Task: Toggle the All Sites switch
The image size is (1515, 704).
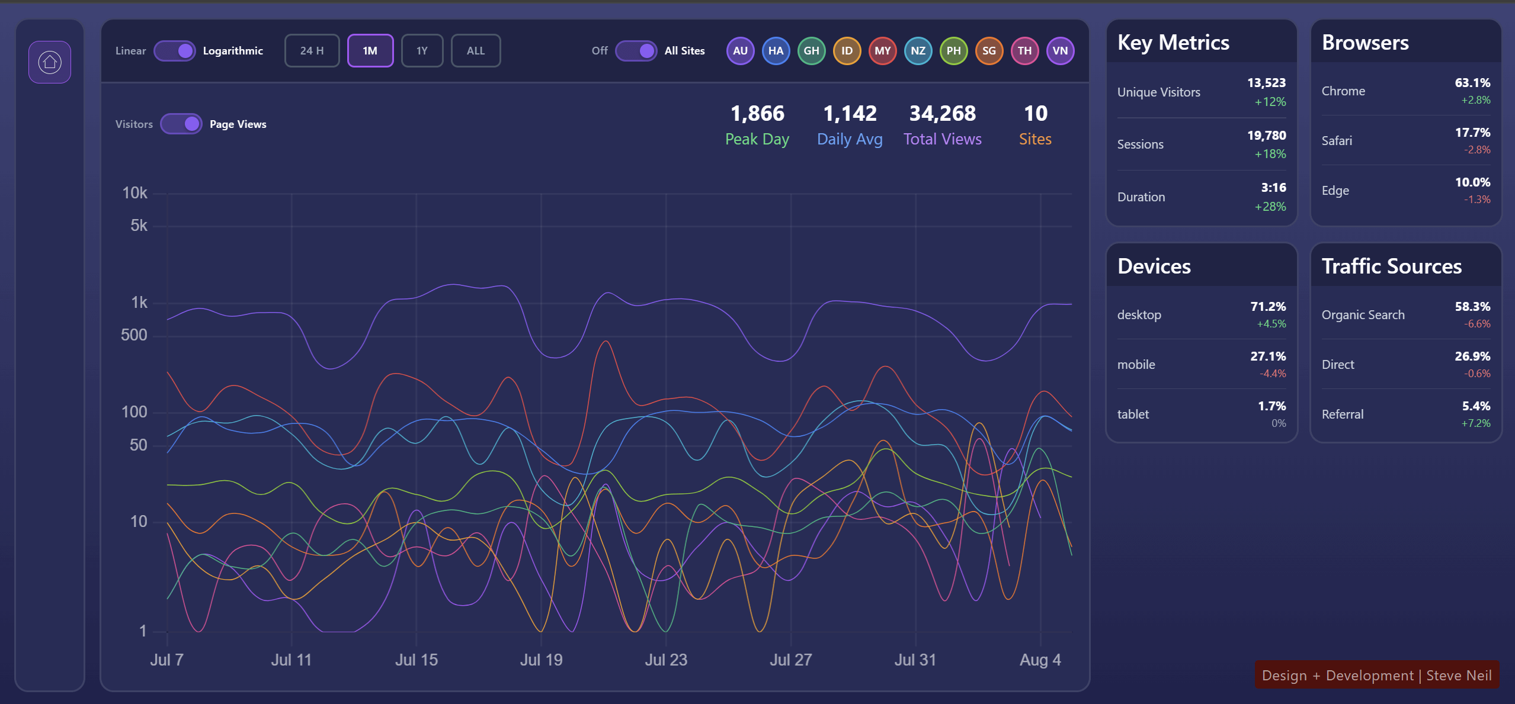Action: point(636,51)
